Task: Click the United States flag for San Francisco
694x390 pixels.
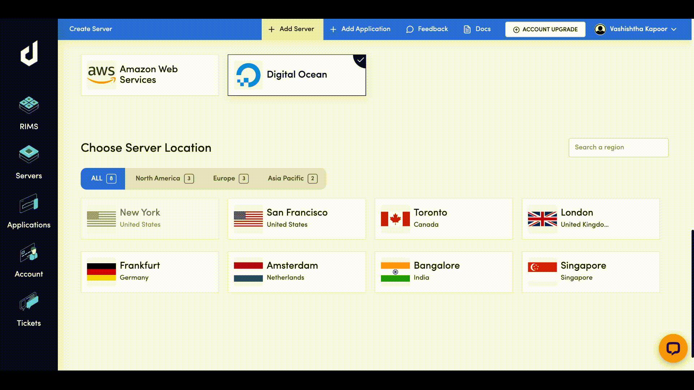Action: point(248,219)
